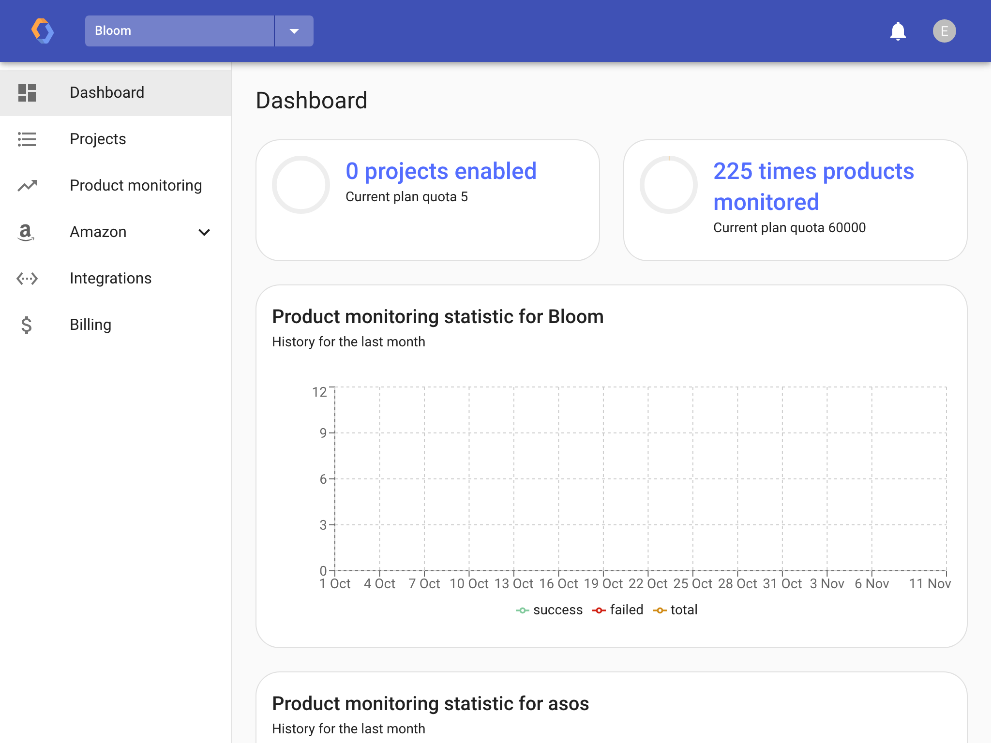This screenshot has width=991, height=743.
Task: Open Integrations menu item
Action: (x=110, y=278)
